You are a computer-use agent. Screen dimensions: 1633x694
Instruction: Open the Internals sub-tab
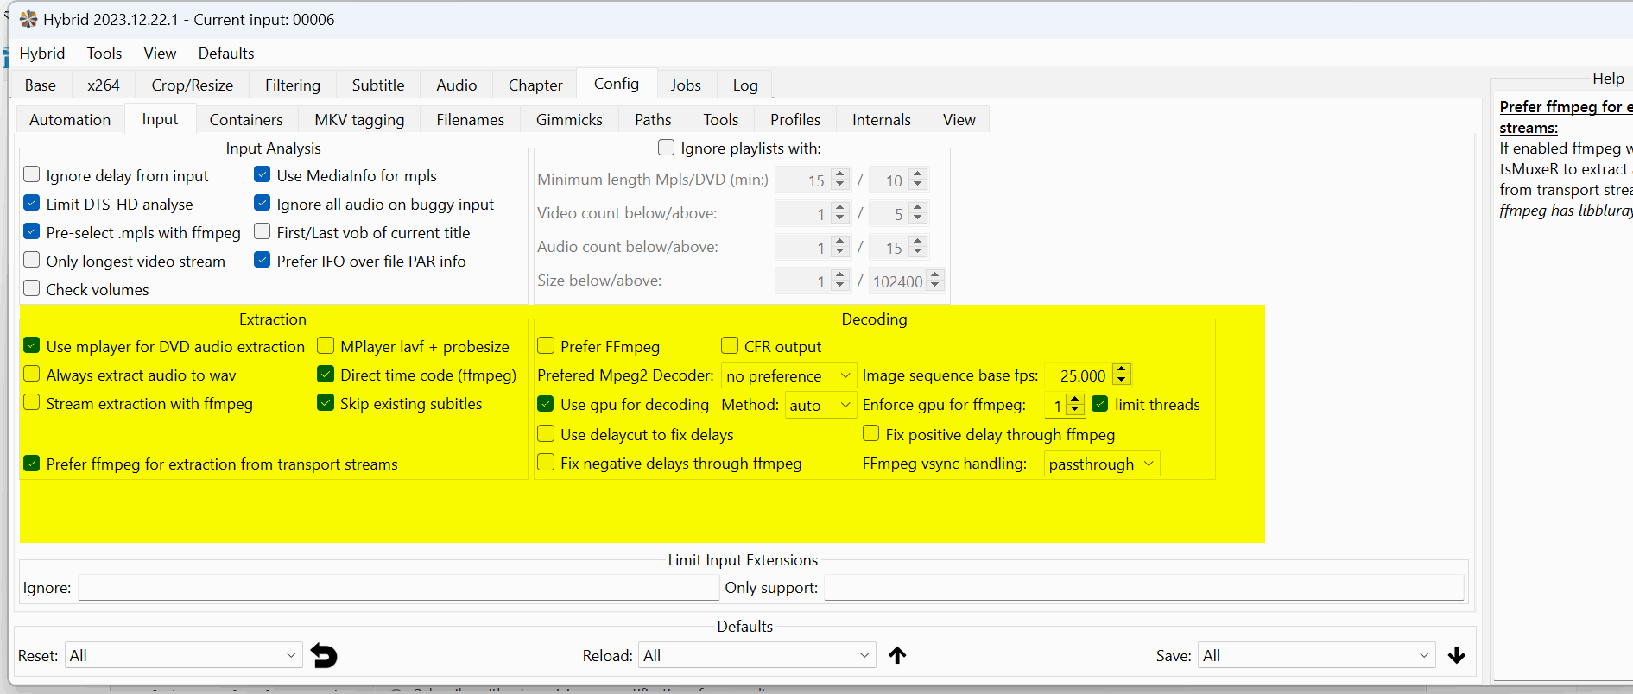[x=882, y=120]
